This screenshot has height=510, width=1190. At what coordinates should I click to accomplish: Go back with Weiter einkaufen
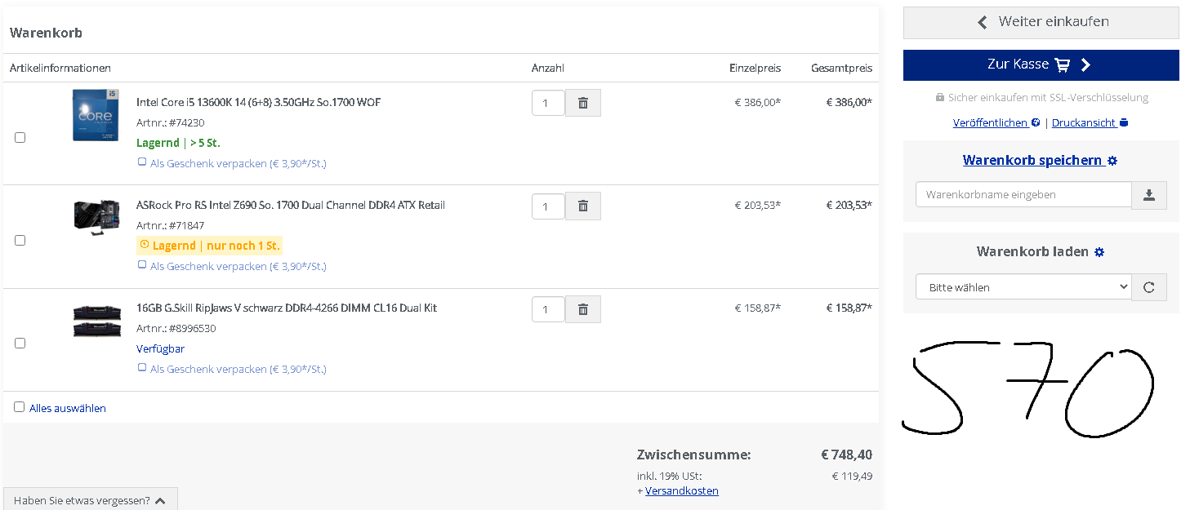coord(1041,22)
